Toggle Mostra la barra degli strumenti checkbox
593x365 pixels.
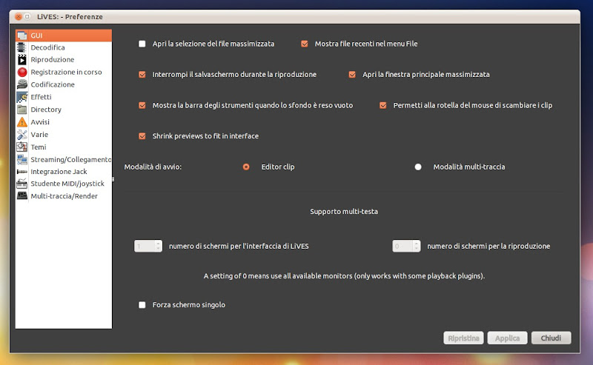(x=142, y=105)
